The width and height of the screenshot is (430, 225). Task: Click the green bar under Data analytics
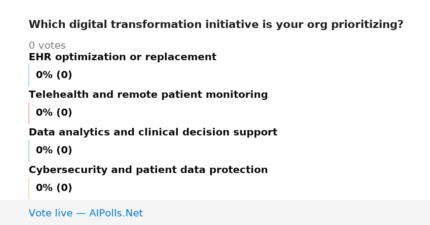click(29, 150)
